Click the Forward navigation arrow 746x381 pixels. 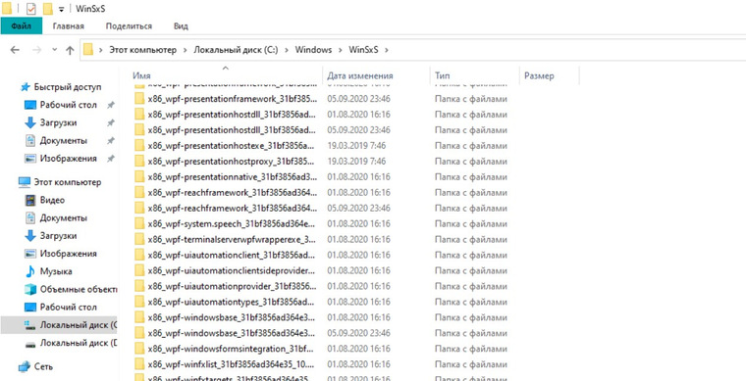[37, 50]
